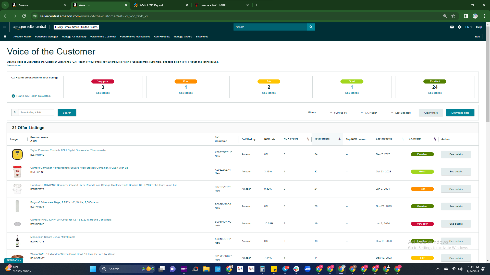This screenshot has width=490, height=275.
Task: Open Add Products menu item
Action: click(x=162, y=37)
